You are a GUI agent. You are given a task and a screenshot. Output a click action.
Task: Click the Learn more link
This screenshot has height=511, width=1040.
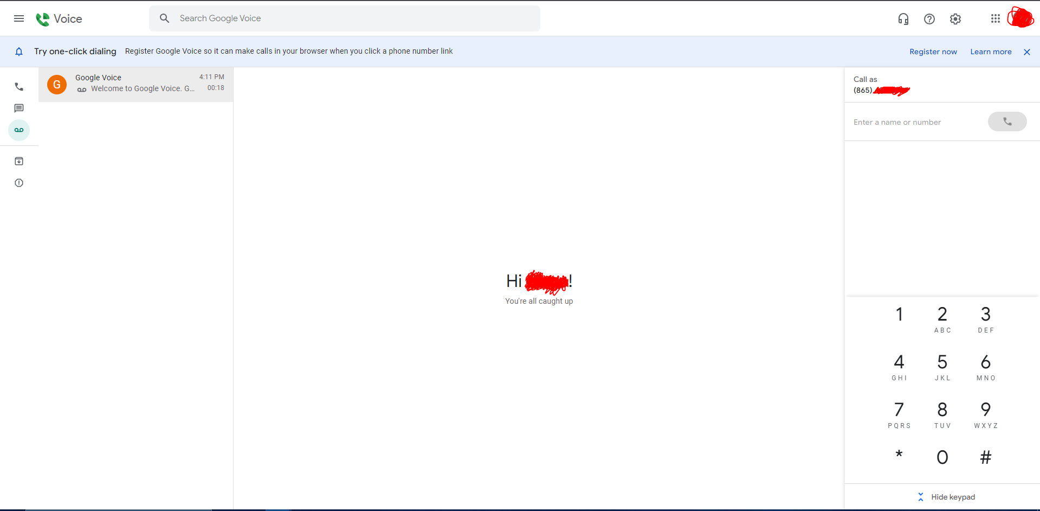coord(990,52)
